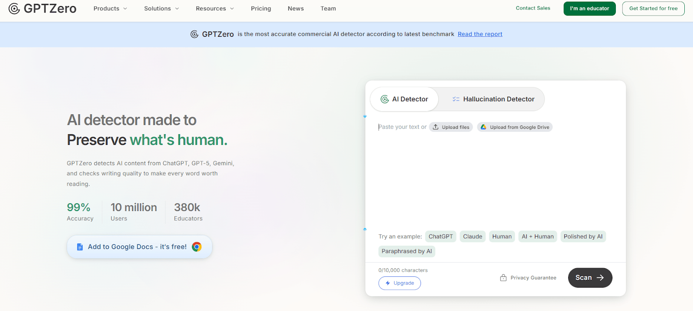
Task: Open the Team page
Action: click(x=328, y=9)
